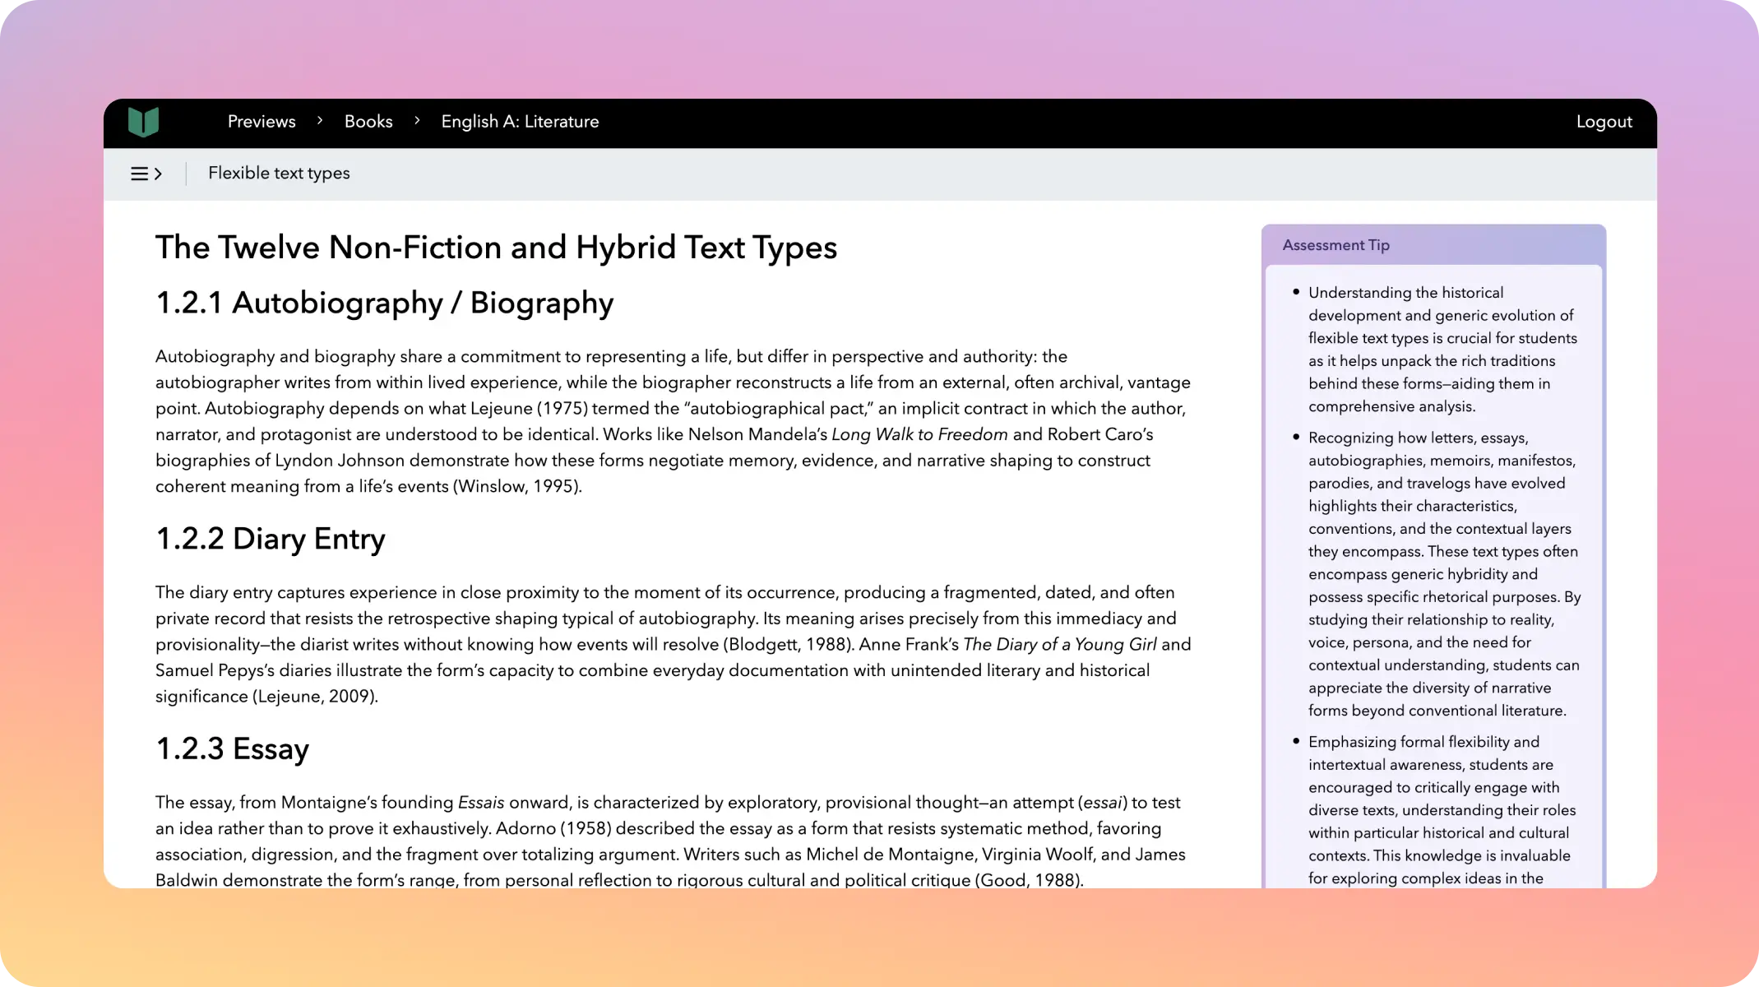This screenshot has width=1759, height=987.
Task: Click the Assessment Tip panel header
Action: click(1433, 245)
